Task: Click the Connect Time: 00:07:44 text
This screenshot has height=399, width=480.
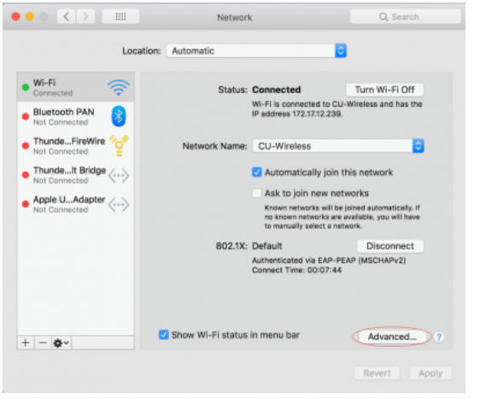Action: click(x=296, y=270)
